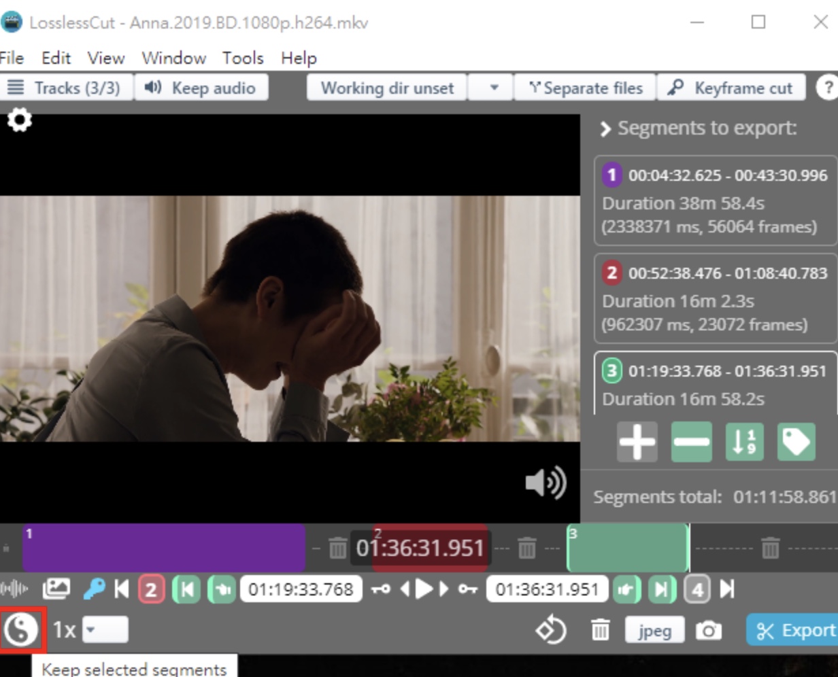The image size is (838, 677).
Task: Click the purple segment 1 on the timeline
Action: pos(163,547)
